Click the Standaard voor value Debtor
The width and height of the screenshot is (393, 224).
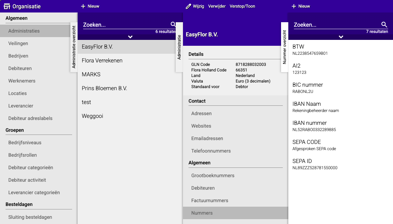[242, 87]
